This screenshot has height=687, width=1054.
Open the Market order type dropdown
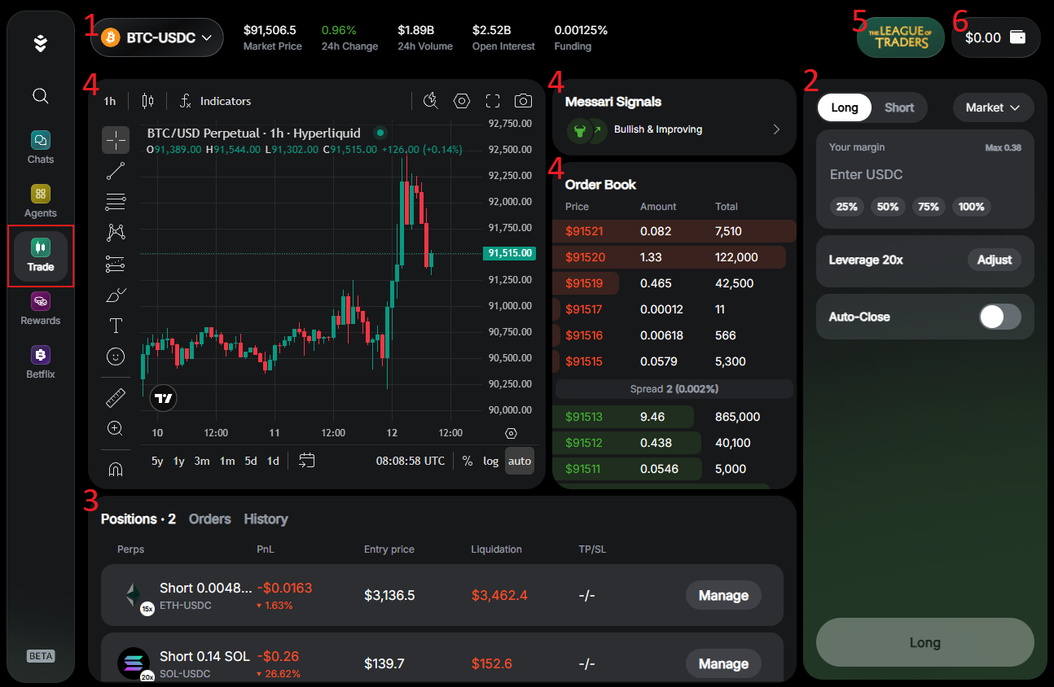993,107
